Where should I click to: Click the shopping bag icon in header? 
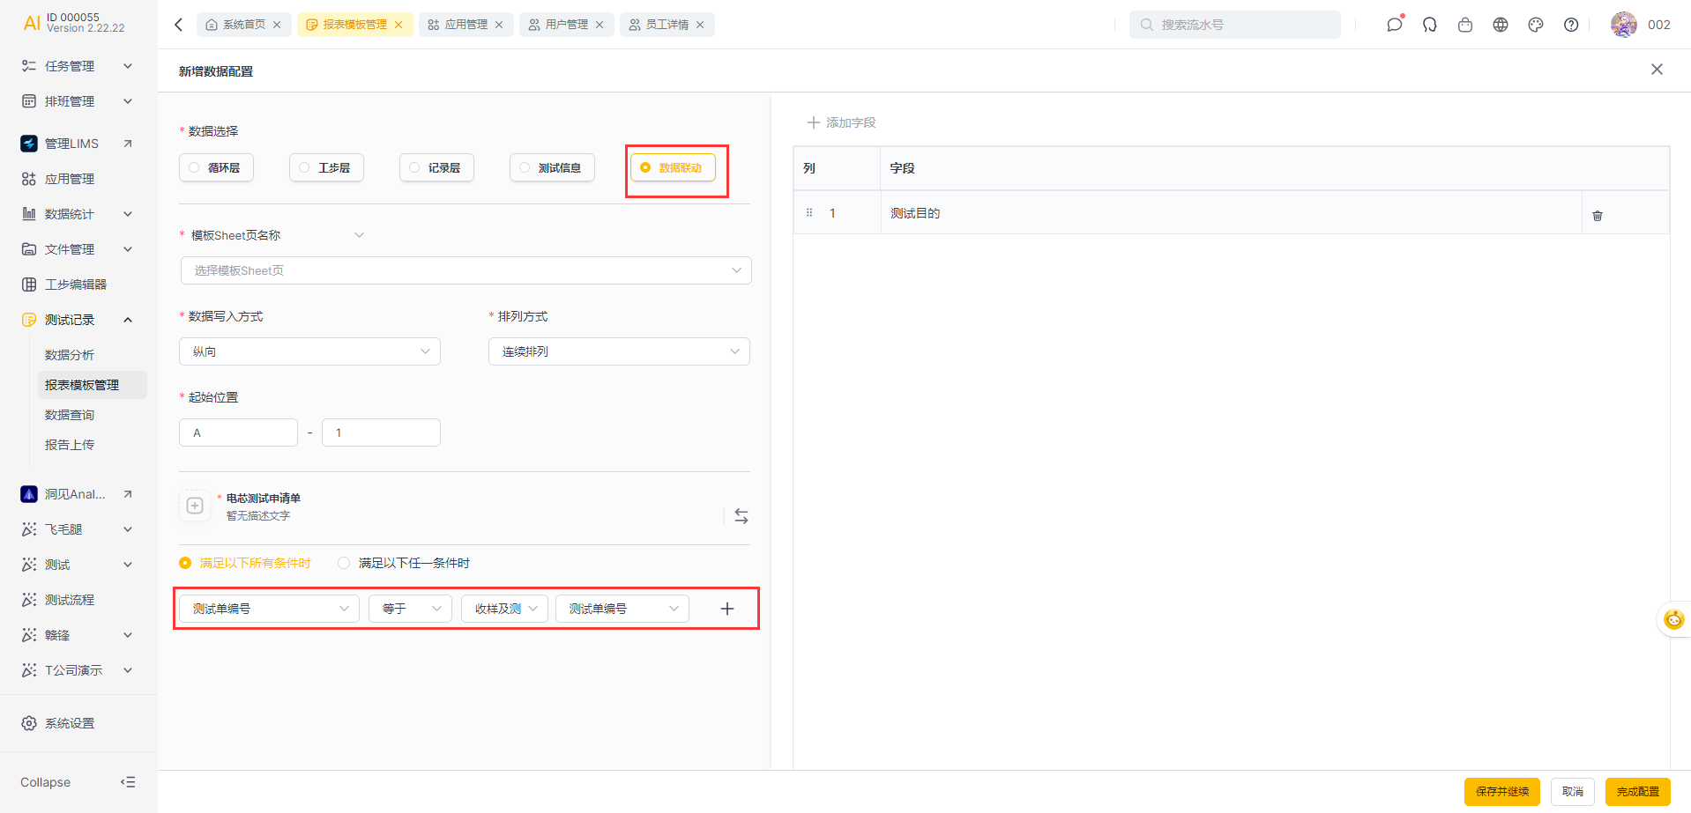coord(1465,25)
